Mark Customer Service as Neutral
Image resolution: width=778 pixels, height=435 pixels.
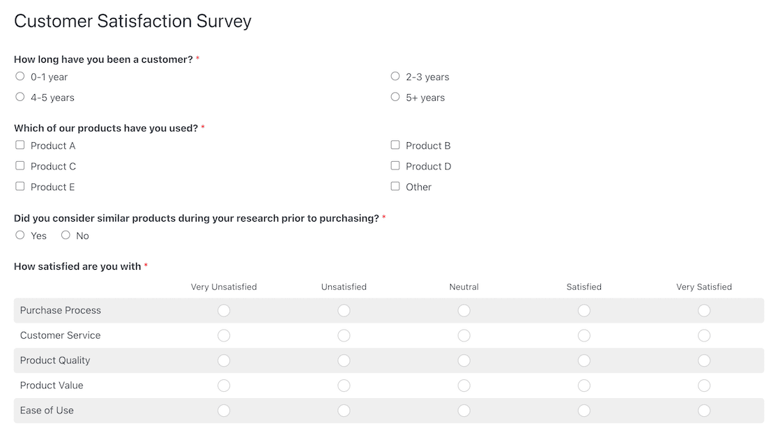pos(464,336)
